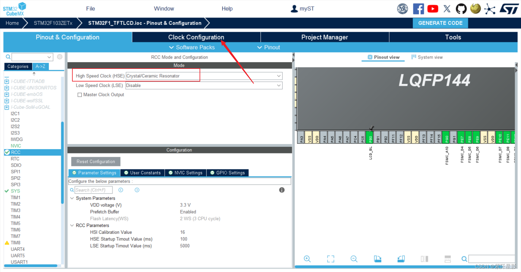Expand the Software Packs menu
The height and width of the screenshot is (272, 521).
pos(192,47)
